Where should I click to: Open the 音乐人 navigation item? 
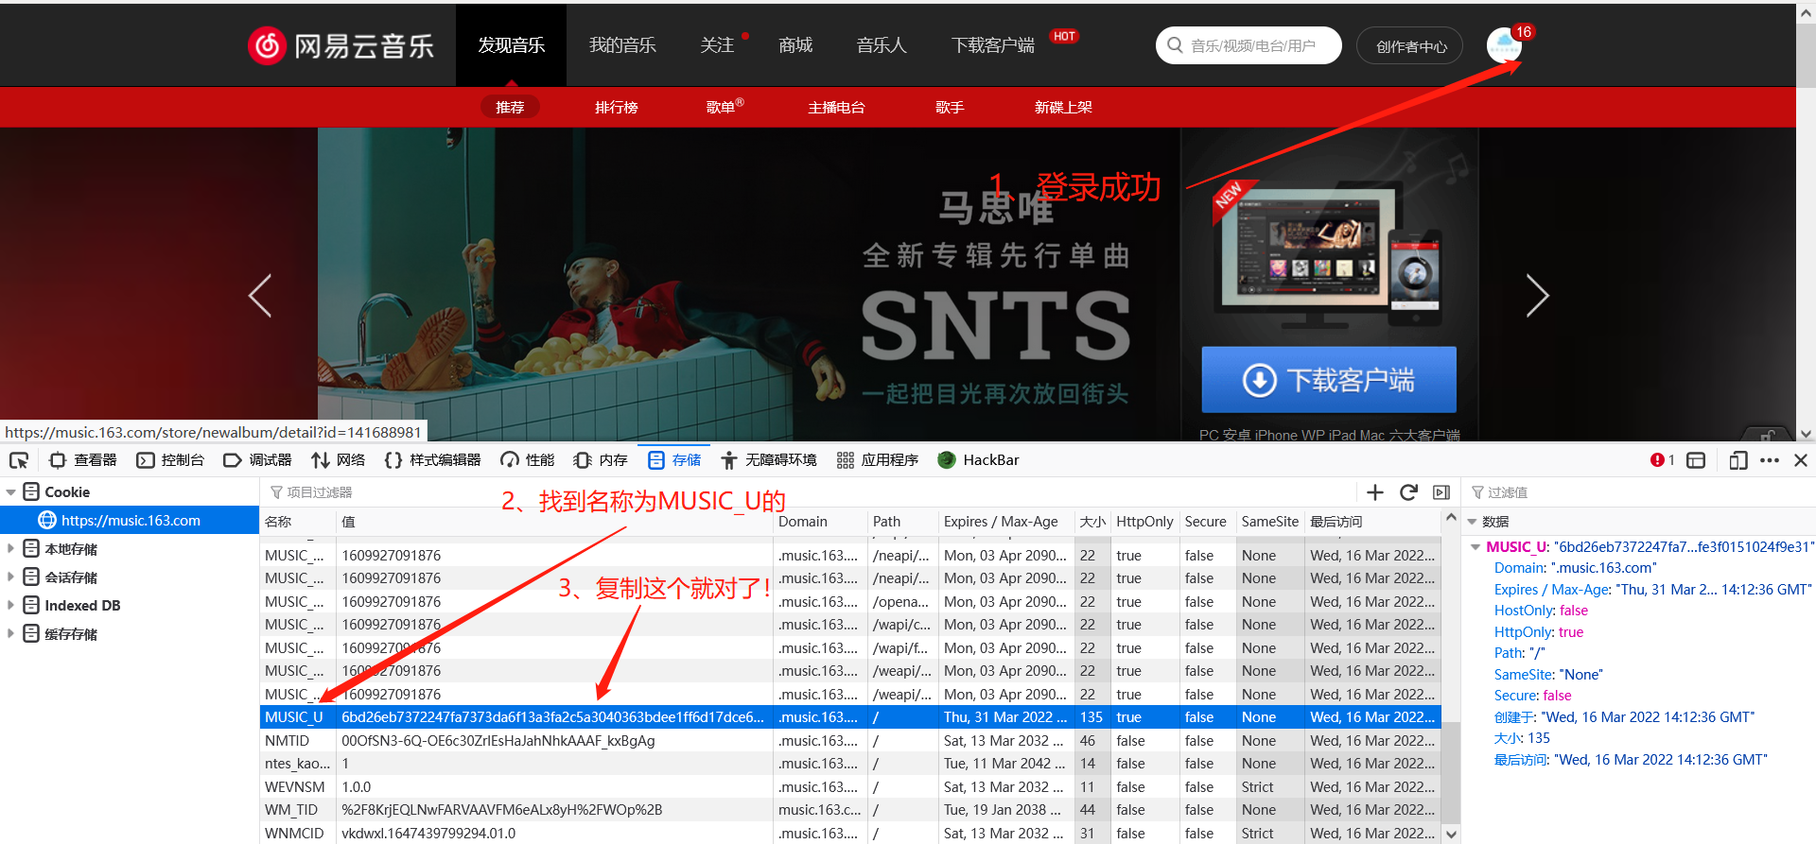[x=882, y=44]
